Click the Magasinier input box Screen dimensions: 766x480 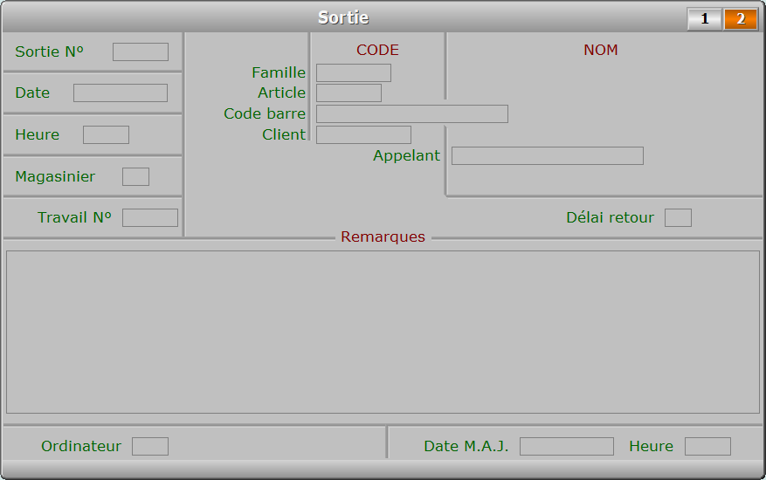tap(135, 177)
